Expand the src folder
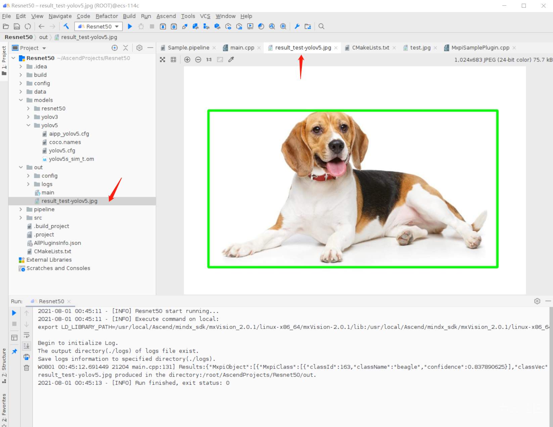This screenshot has height=427, width=553. [21, 218]
